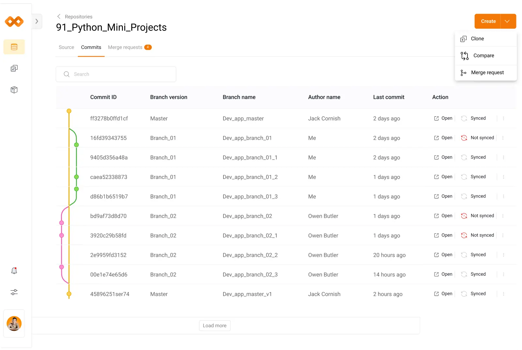
Task: Open notifications bell icon
Action: click(x=14, y=271)
